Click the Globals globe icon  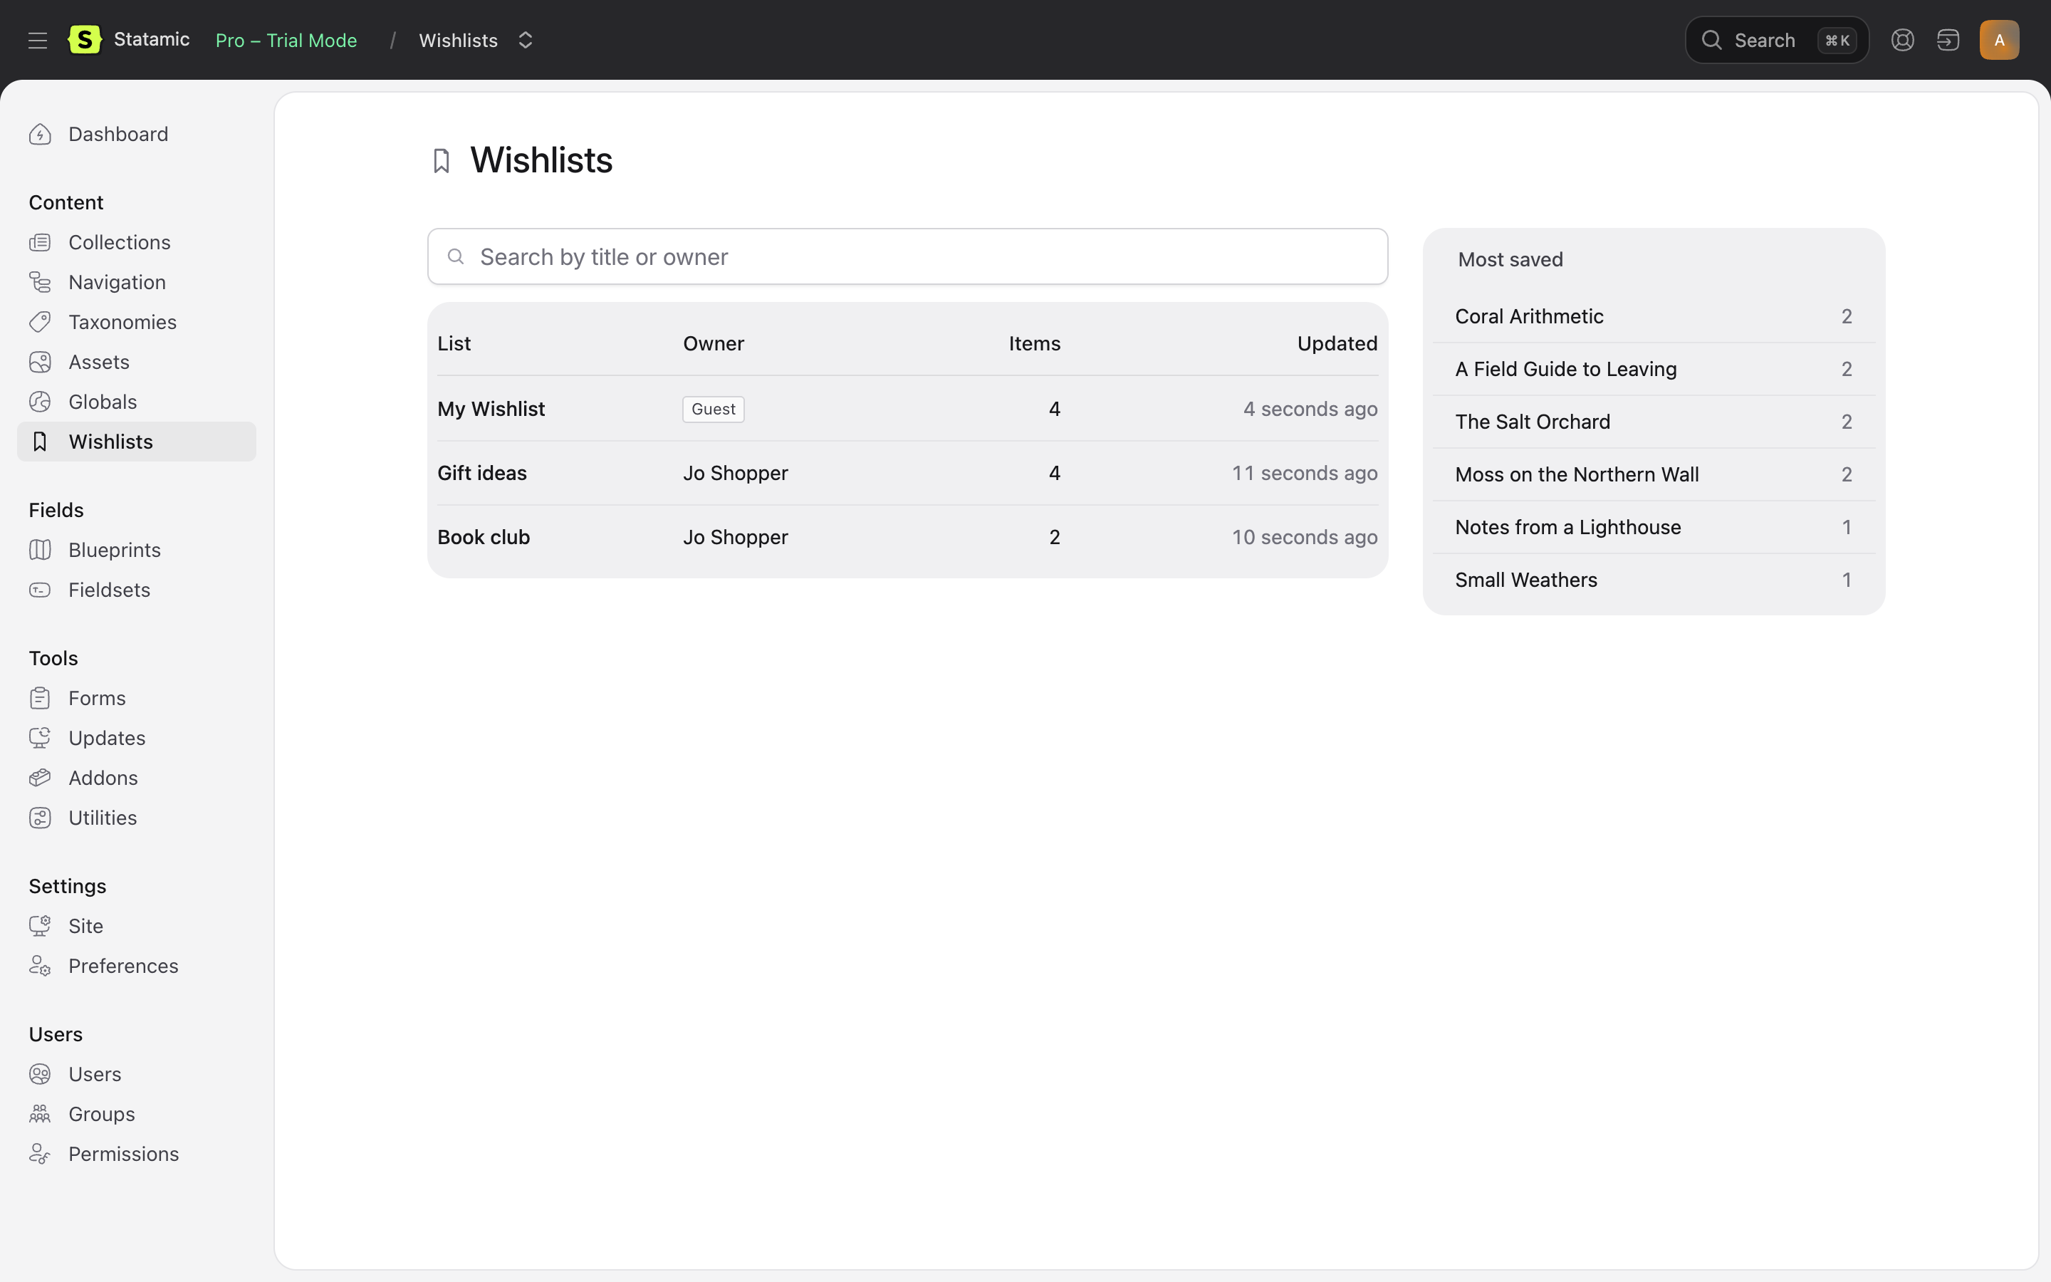(40, 402)
